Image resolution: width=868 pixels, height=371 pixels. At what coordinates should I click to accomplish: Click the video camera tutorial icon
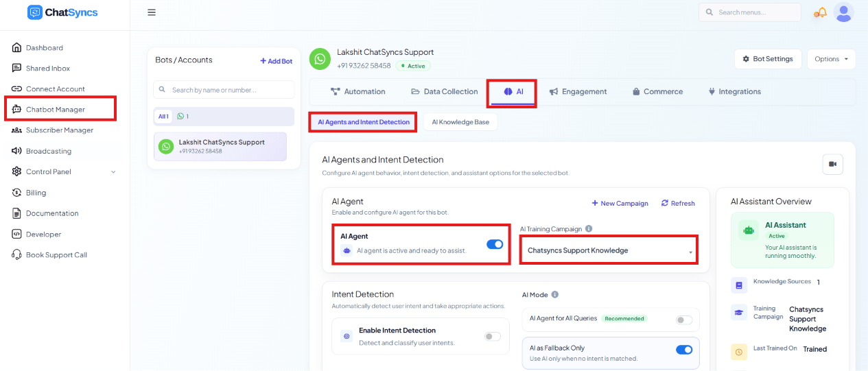[x=832, y=164]
